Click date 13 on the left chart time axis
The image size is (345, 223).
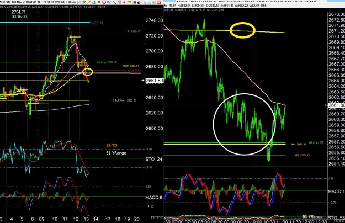point(86,219)
